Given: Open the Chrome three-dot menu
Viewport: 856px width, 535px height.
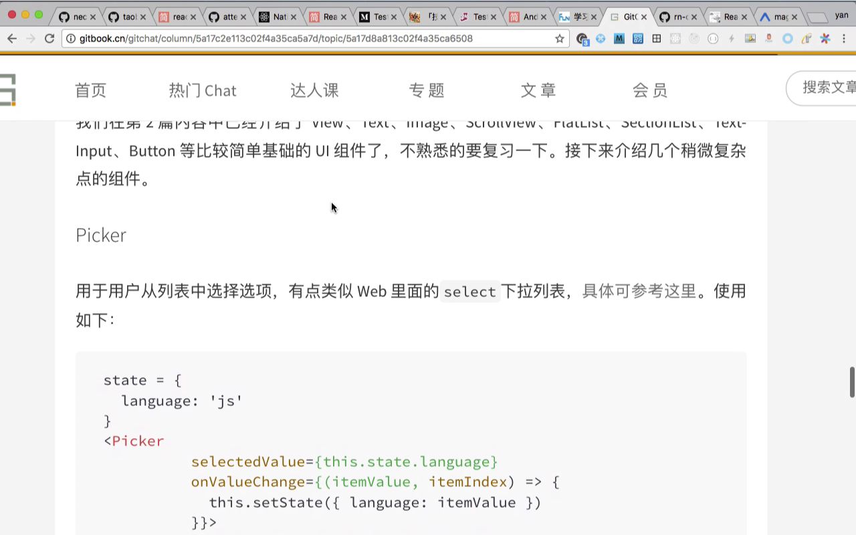Looking at the screenshot, I should point(844,39).
